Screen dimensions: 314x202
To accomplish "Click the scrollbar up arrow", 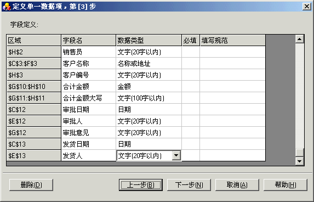I will [300, 39].
